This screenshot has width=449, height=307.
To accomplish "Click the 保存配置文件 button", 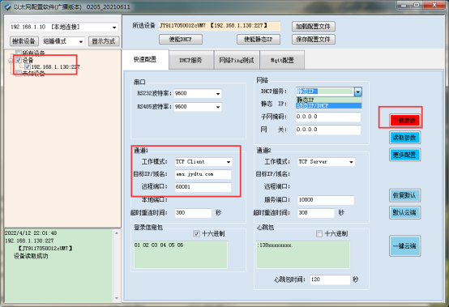I will (x=314, y=40).
